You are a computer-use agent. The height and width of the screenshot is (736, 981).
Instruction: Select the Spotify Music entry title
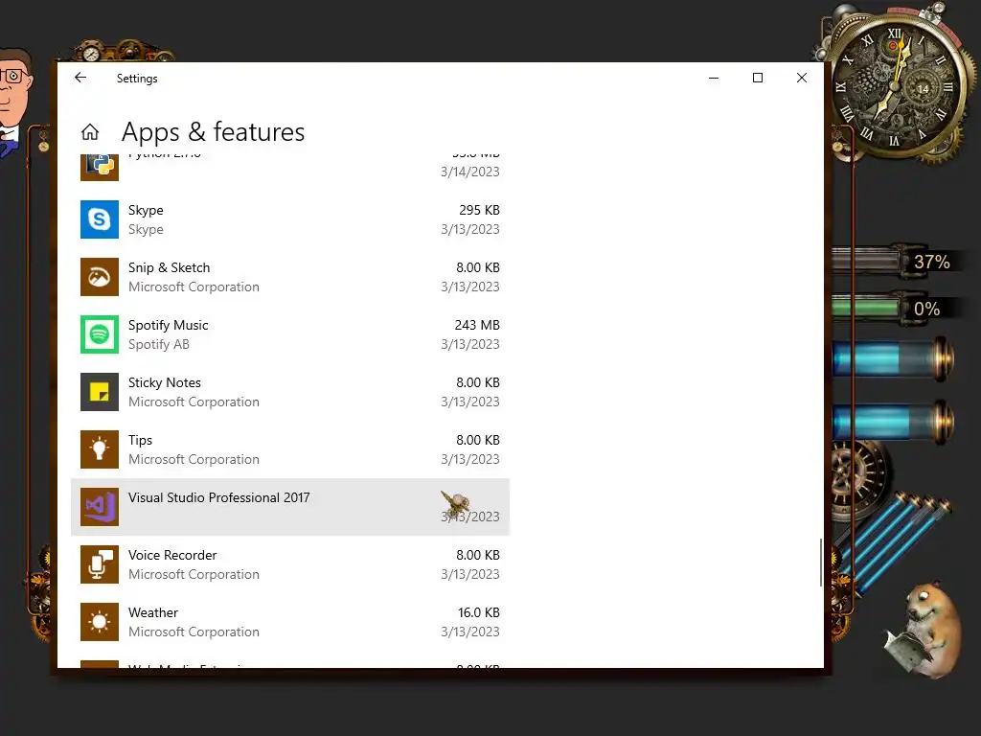pos(169,325)
